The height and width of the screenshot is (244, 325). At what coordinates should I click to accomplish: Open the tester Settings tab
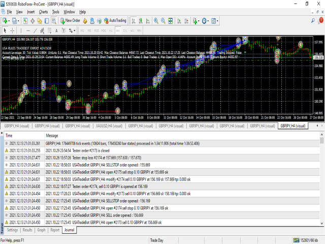(12, 230)
